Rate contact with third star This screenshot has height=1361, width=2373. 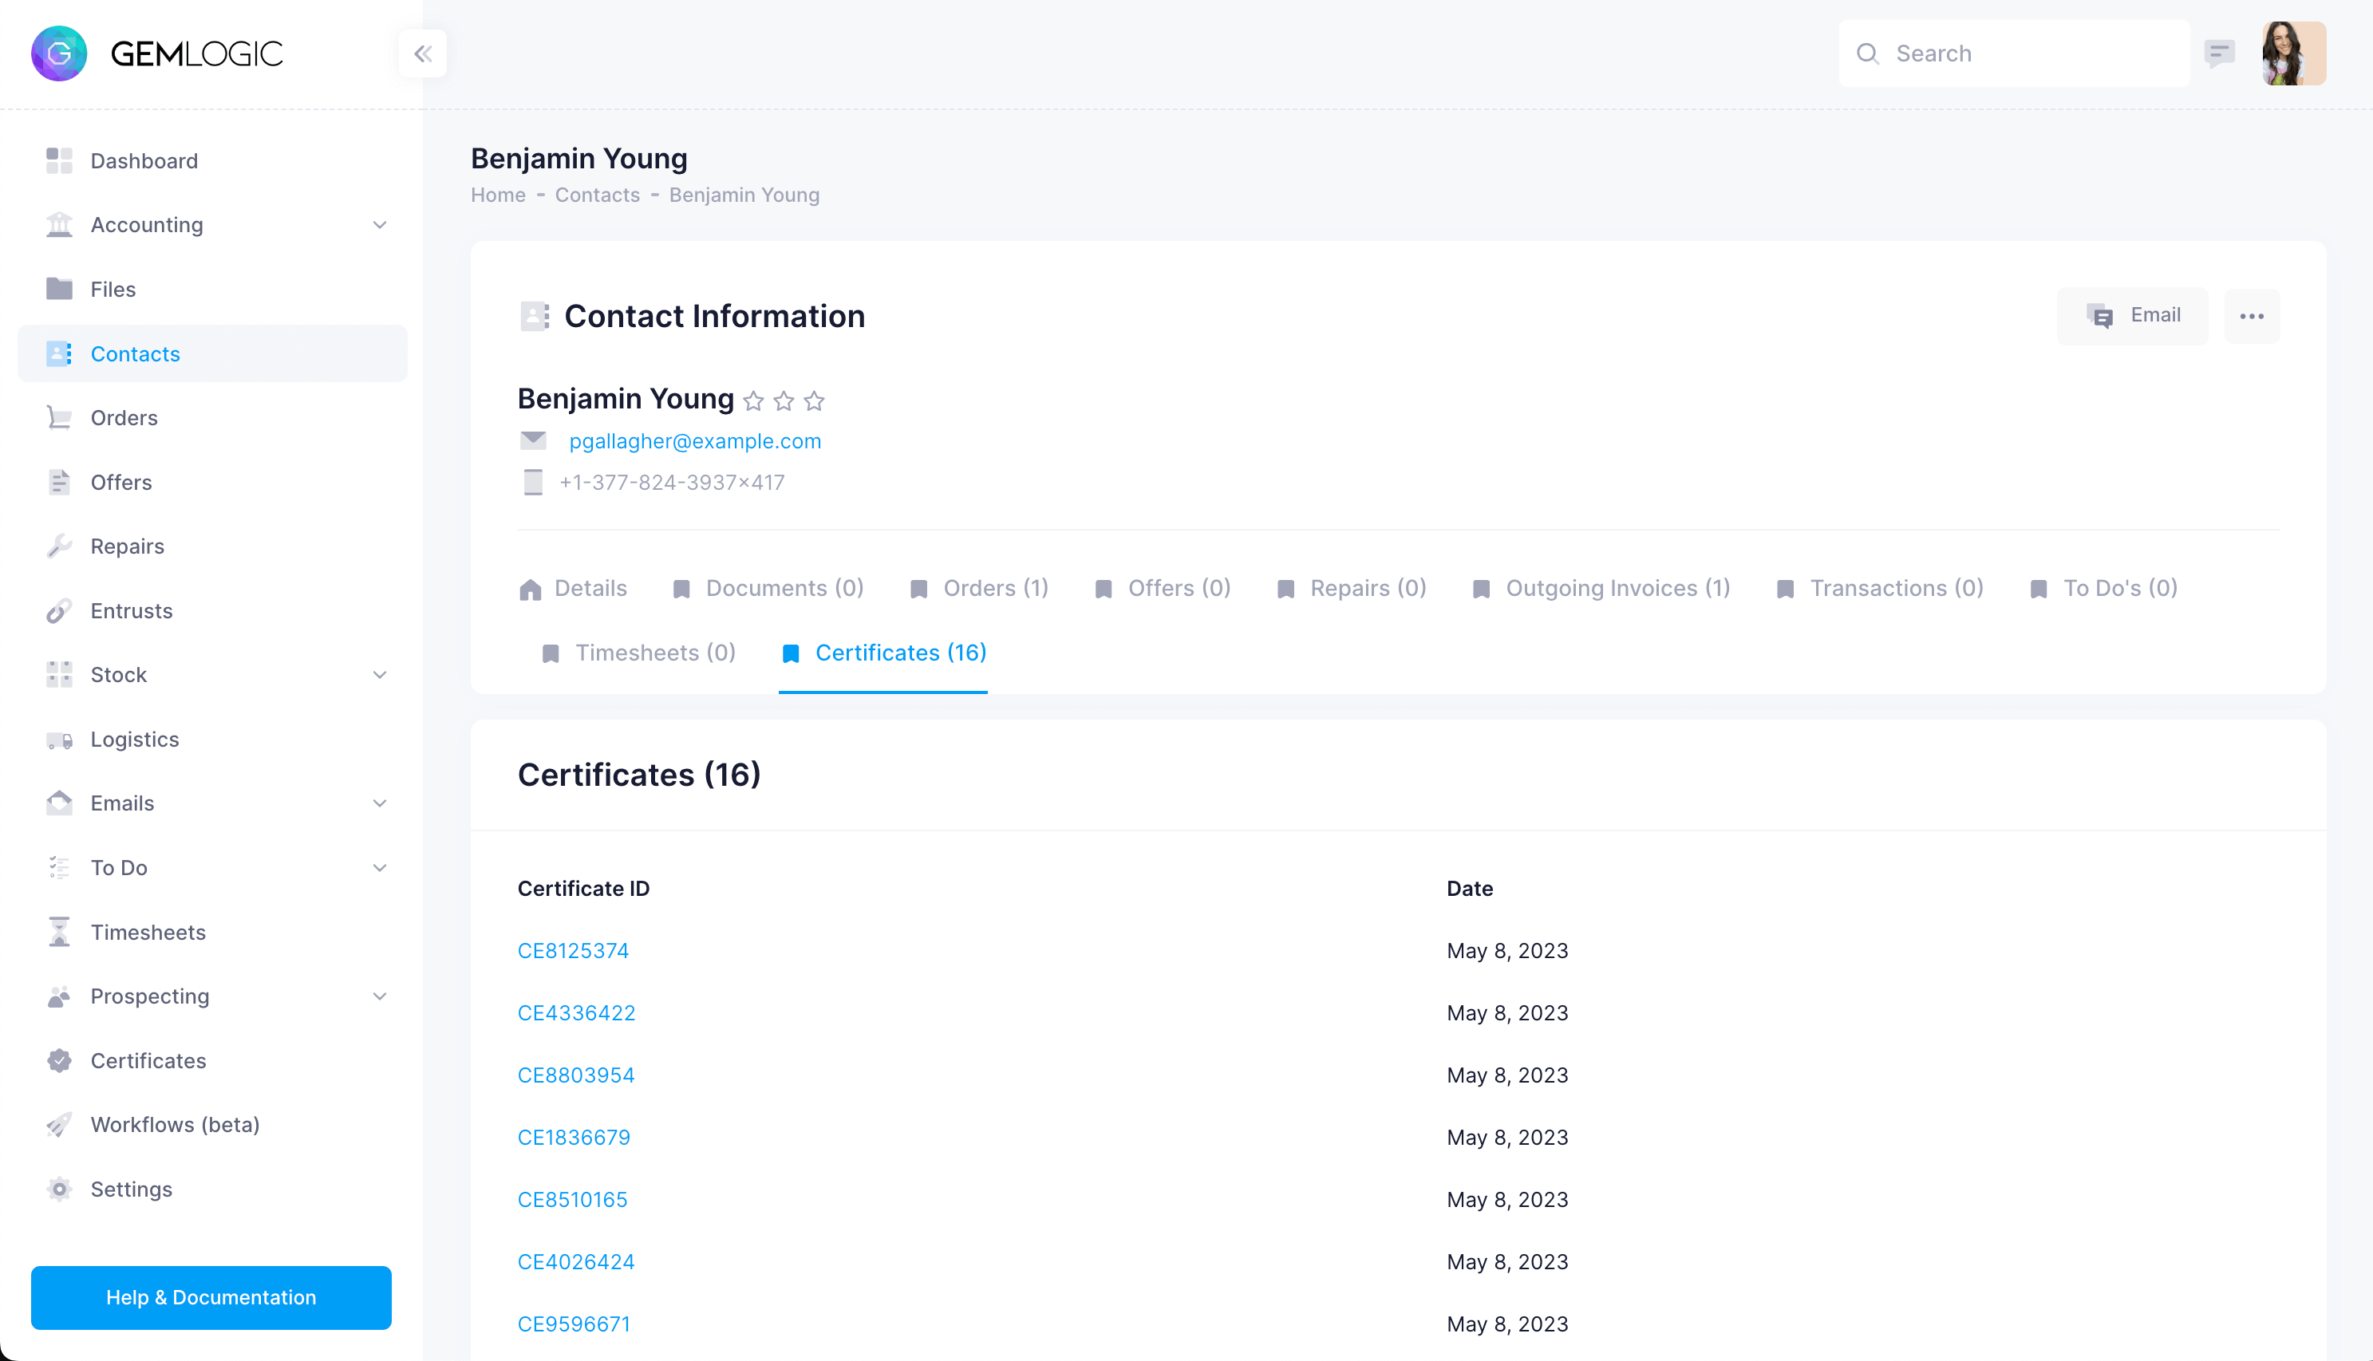(x=814, y=401)
